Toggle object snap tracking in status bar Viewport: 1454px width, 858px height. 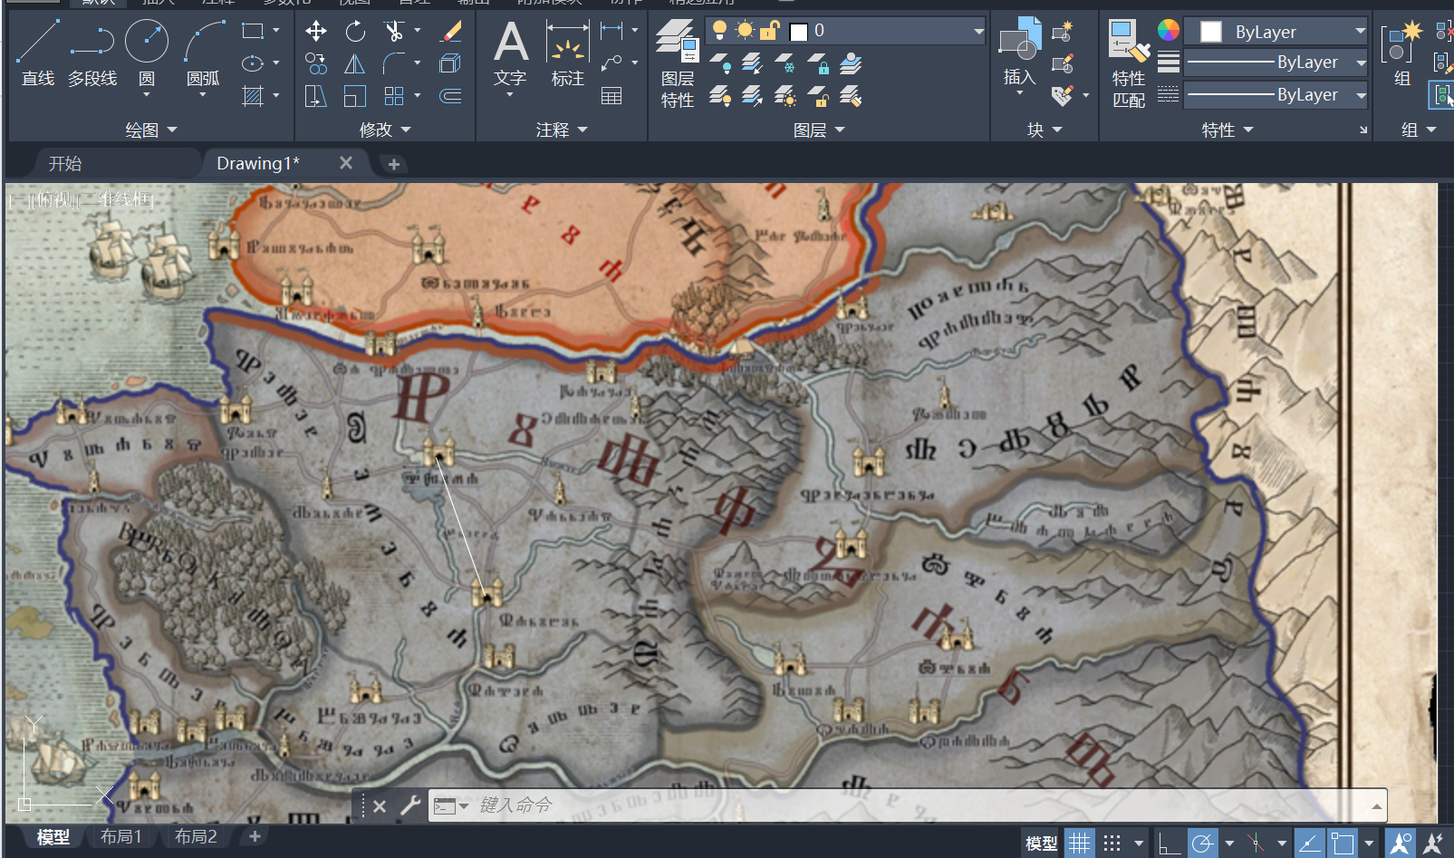[1309, 844]
